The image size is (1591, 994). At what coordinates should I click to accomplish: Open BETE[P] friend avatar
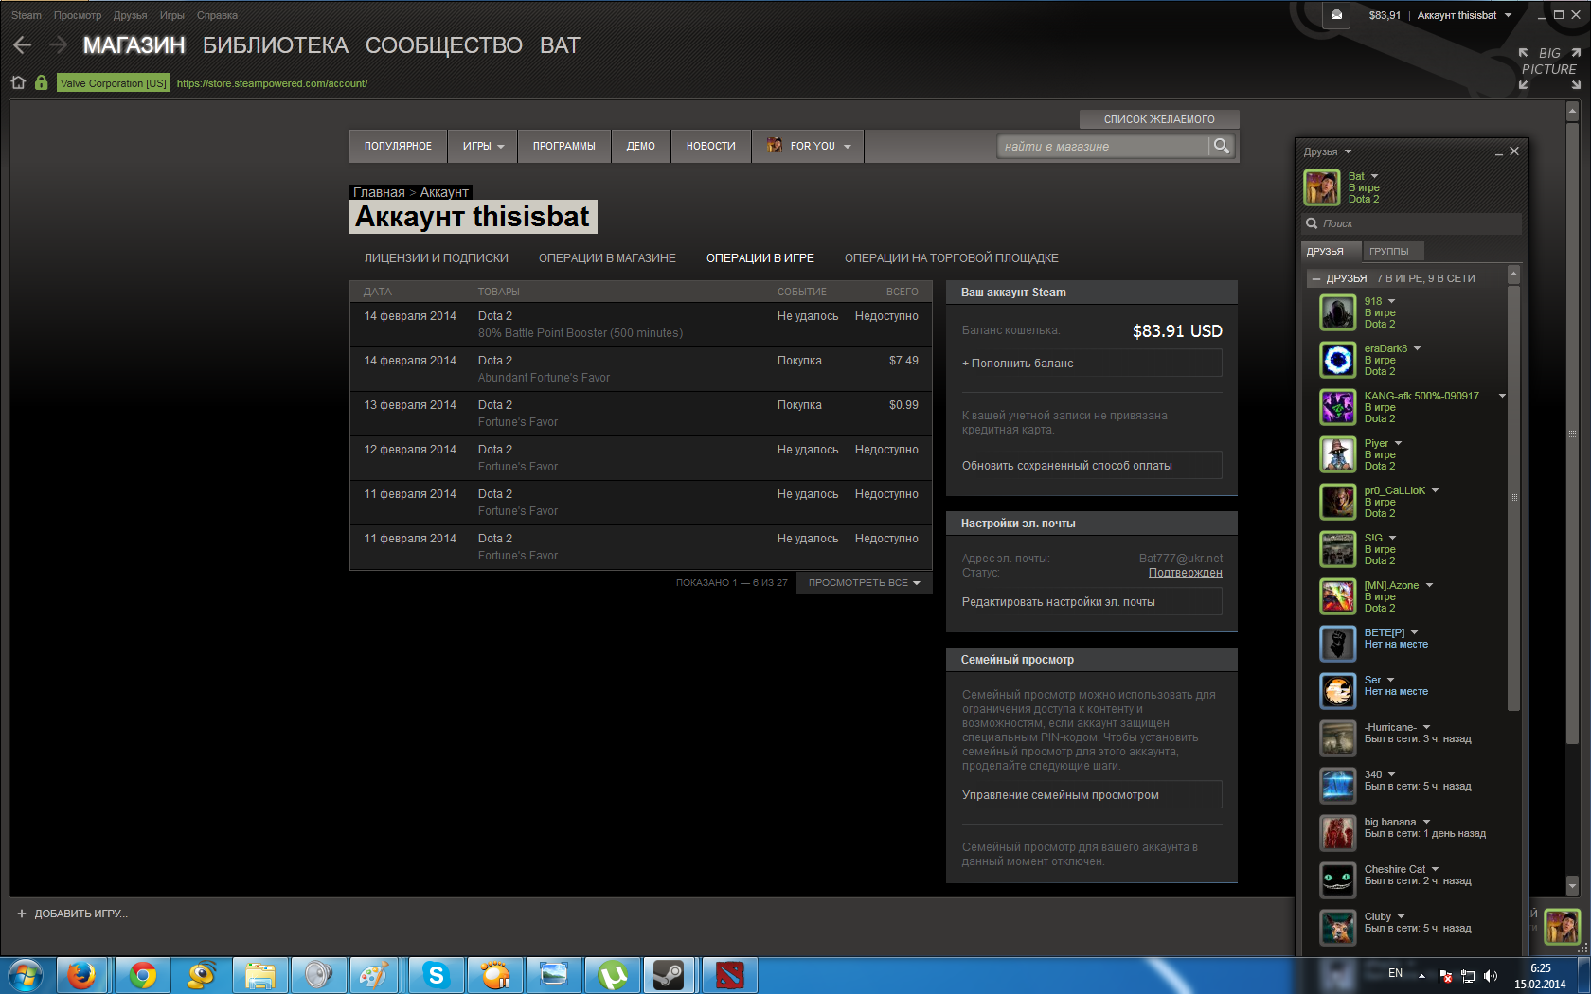pyautogui.click(x=1338, y=644)
